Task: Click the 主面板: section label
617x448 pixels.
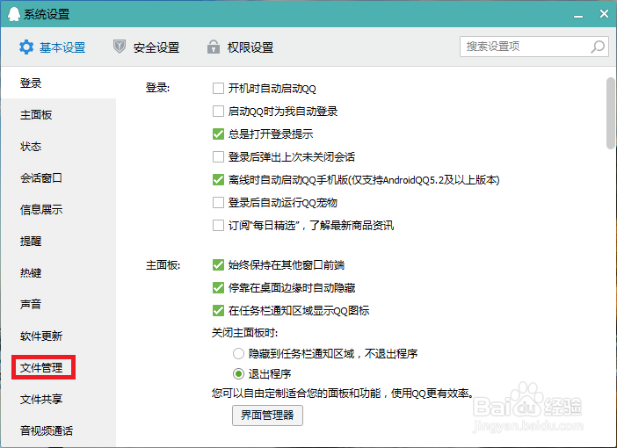Action: [x=163, y=265]
